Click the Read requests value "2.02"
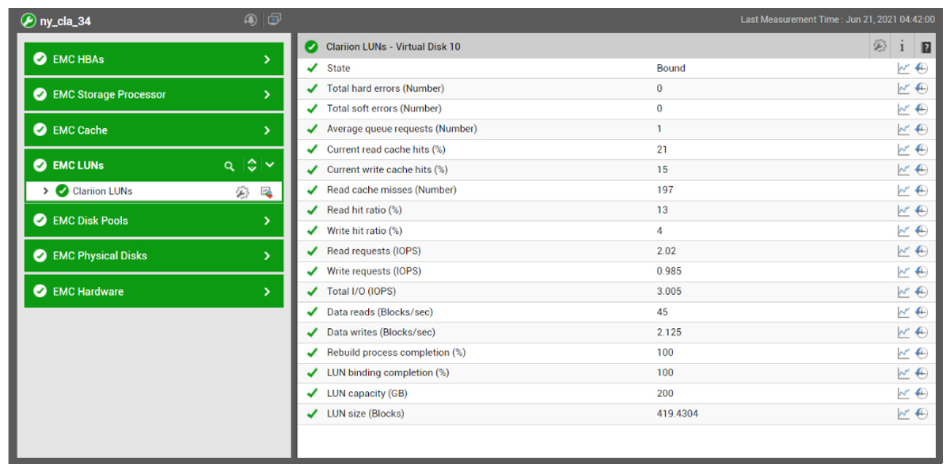This screenshot has width=950, height=472. tap(667, 251)
